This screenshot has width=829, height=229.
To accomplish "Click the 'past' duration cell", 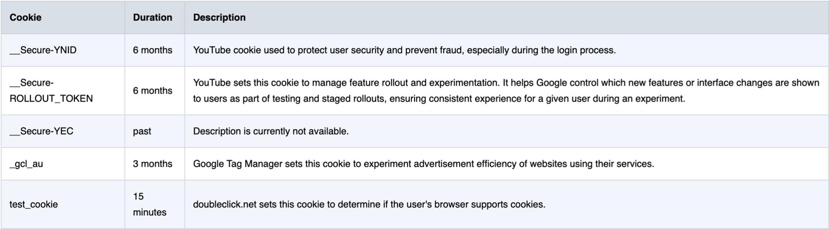I will [x=142, y=131].
